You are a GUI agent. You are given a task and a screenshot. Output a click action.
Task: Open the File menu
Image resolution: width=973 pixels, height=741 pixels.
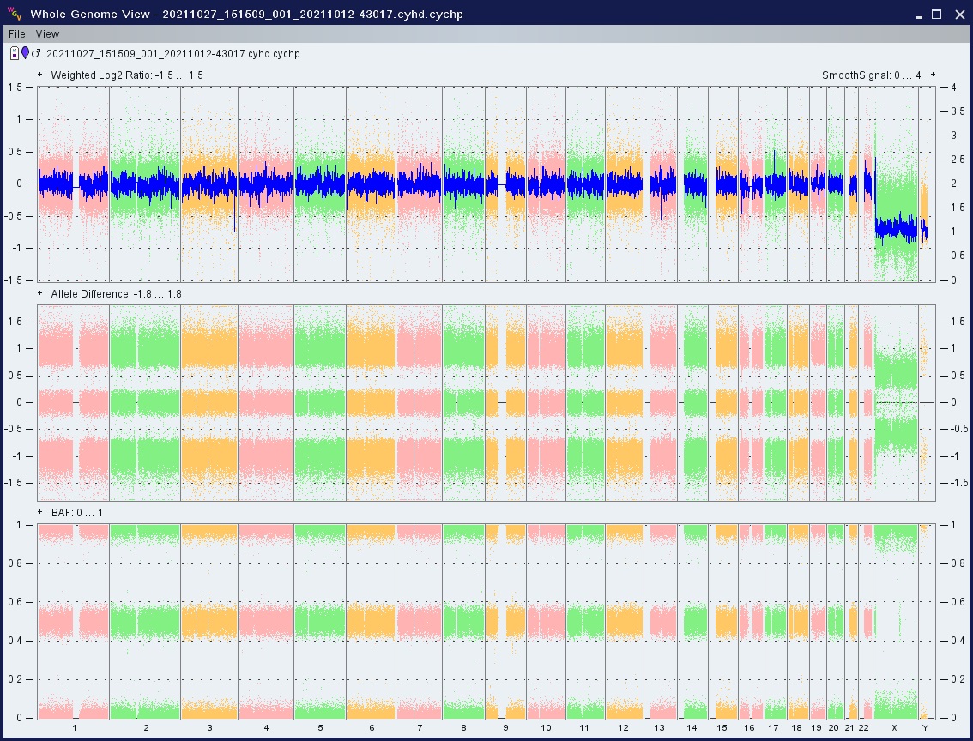[17, 34]
